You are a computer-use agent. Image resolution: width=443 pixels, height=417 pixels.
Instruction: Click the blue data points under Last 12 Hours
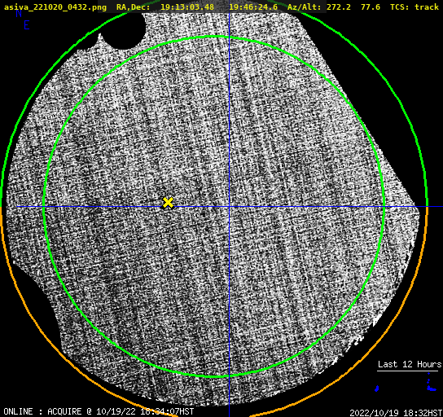pyautogui.click(x=431, y=384)
